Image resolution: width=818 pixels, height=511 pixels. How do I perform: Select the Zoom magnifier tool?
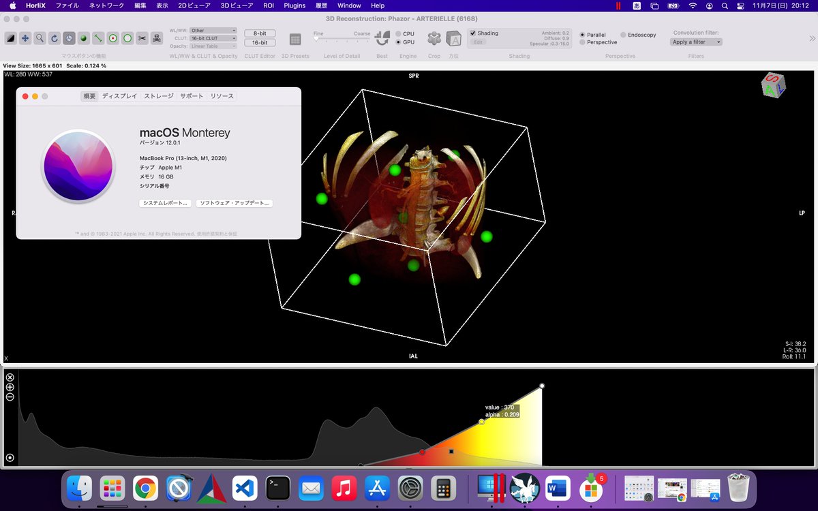pos(40,38)
